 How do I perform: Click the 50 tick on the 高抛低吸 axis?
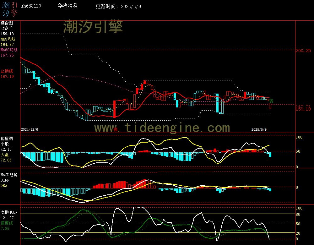298,224
